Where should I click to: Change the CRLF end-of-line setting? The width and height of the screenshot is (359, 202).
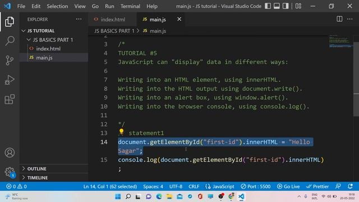(194, 186)
